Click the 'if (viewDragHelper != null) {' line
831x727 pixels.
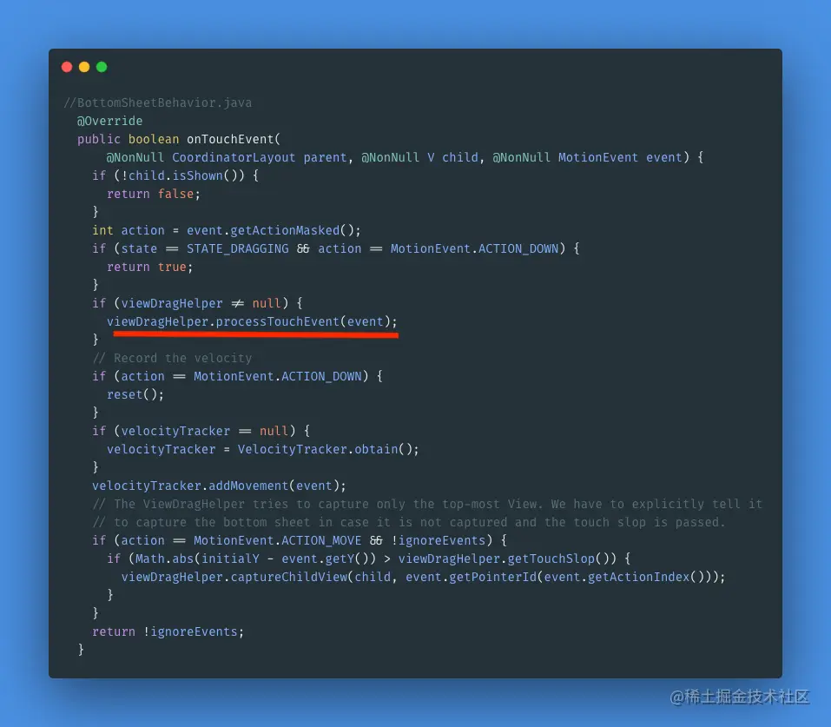197,303
